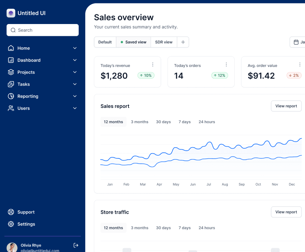Click the Settings gear icon
The image size is (305, 252).
tap(11, 224)
